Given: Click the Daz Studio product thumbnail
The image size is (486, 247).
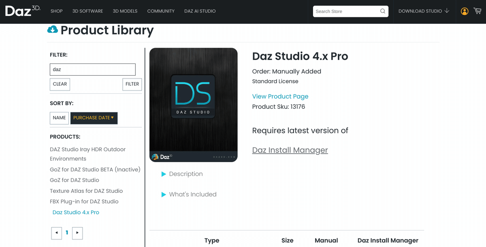Looking at the screenshot, I should 194,105.
